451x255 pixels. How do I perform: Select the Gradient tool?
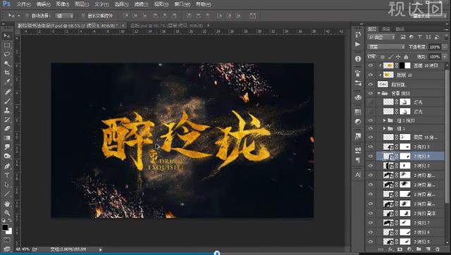[7, 137]
